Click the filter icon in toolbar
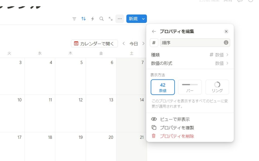Image resolution: width=259 pixels, height=161 pixels. (74, 19)
